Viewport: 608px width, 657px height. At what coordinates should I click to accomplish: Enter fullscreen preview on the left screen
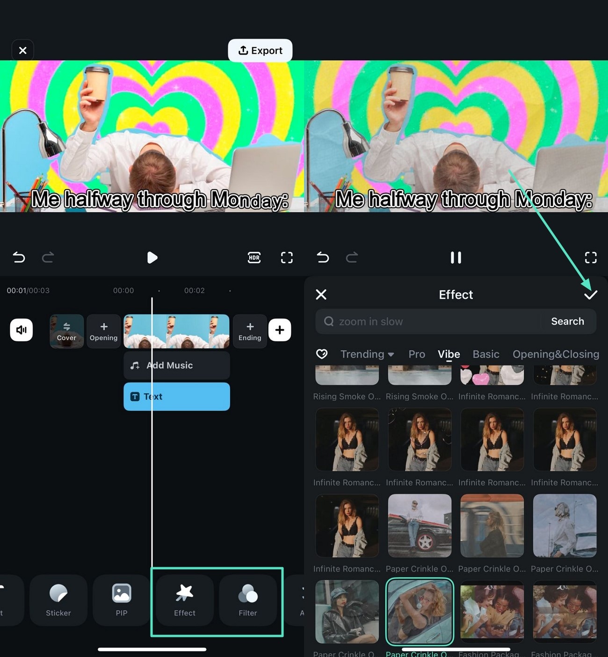pos(287,258)
